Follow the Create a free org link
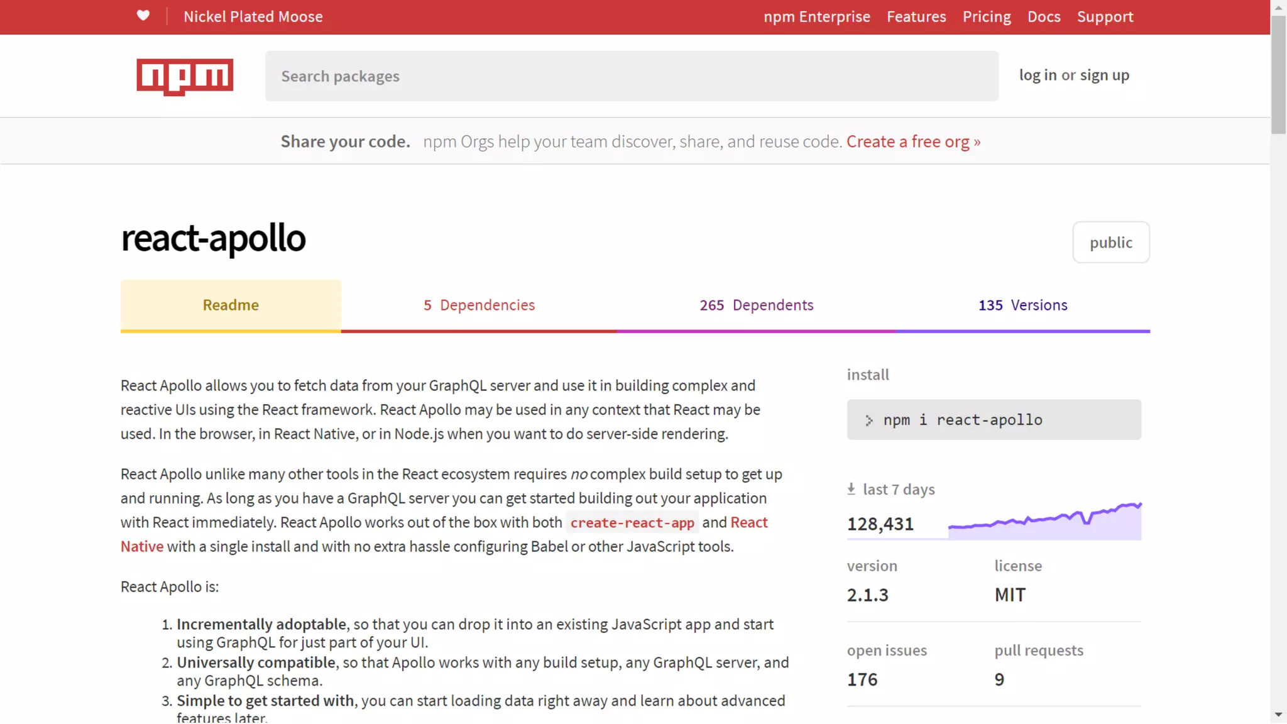Screen dimensions: 1287x724 tap(912, 141)
